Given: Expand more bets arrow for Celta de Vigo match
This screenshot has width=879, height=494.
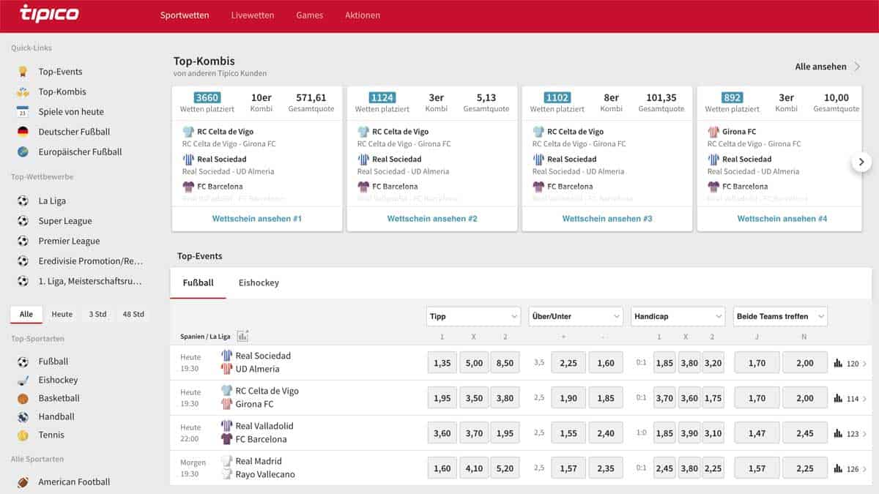Looking at the screenshot, I should click(864, 399).
